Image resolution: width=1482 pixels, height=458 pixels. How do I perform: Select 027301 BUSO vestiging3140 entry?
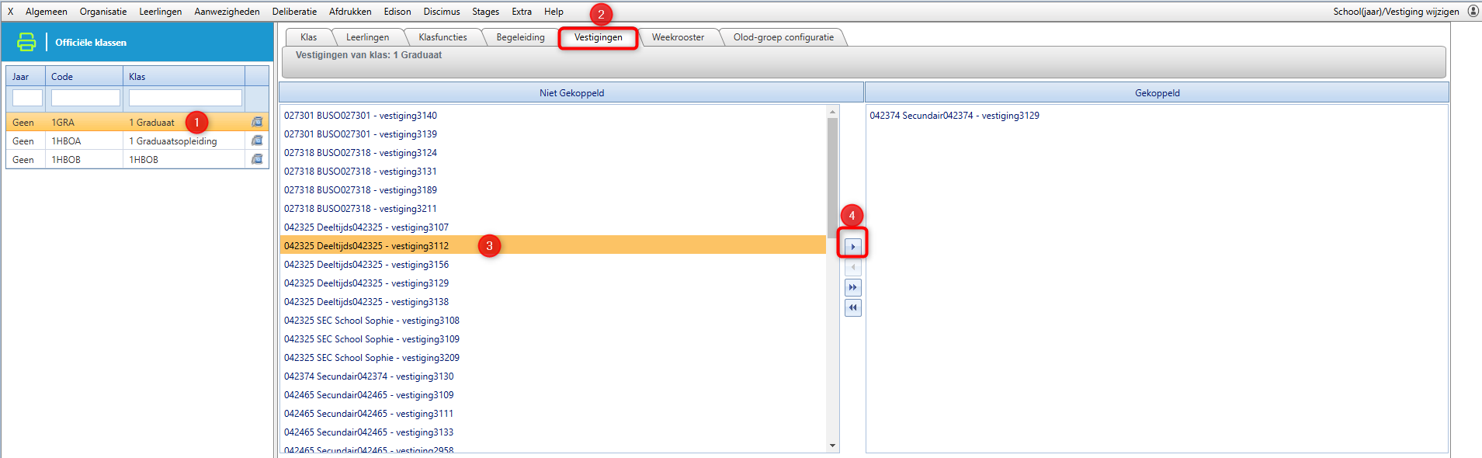[x=360, y=116]
